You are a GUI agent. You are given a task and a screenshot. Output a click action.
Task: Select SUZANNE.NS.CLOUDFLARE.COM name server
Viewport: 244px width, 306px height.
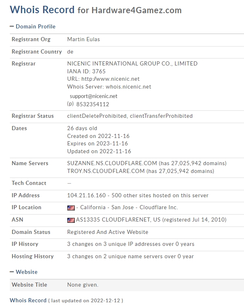coord(112,163)
